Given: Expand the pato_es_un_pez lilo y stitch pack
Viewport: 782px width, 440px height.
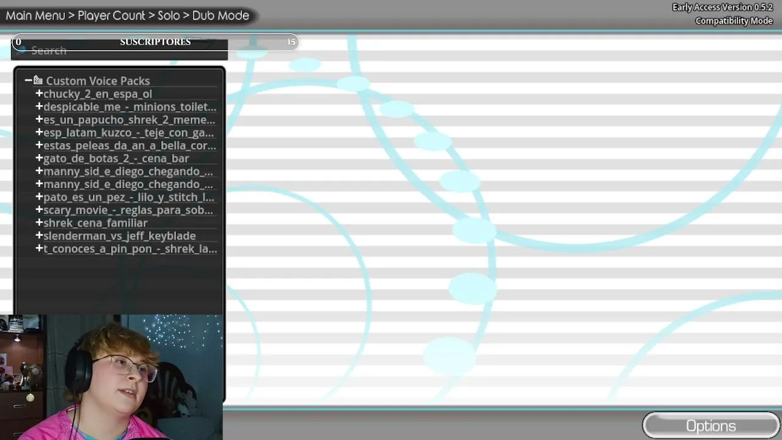Looking at the screenshot, I should point(39,197).
